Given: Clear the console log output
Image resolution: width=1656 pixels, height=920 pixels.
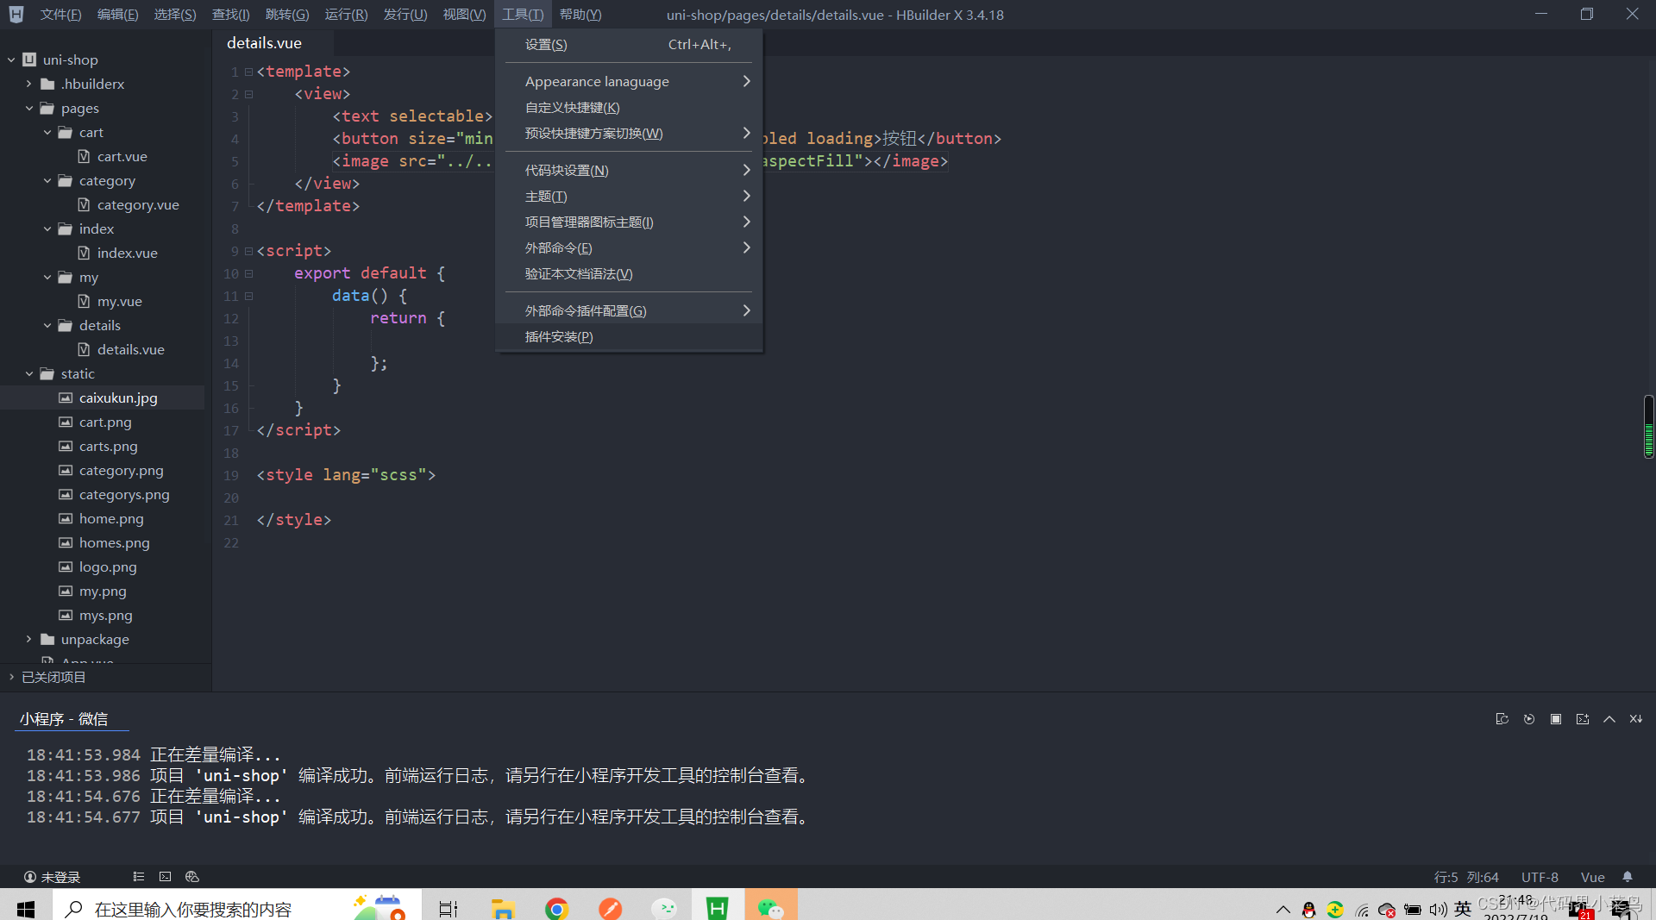Looking at the screenshot, I should [x=1502, y=719].
